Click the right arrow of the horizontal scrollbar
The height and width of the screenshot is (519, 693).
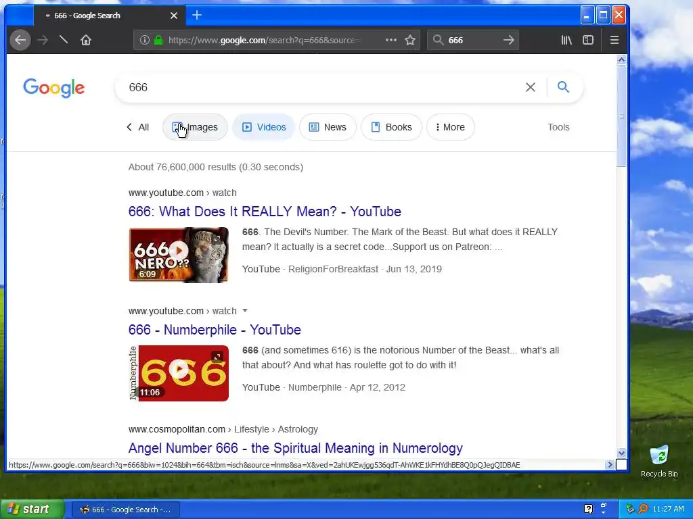coord(610,464)
